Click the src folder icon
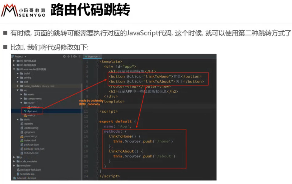Screen dimensions: 292x184 [22, 90]
